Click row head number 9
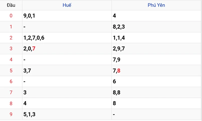This screenshot has height=121, width=202. tap(11, 114)
